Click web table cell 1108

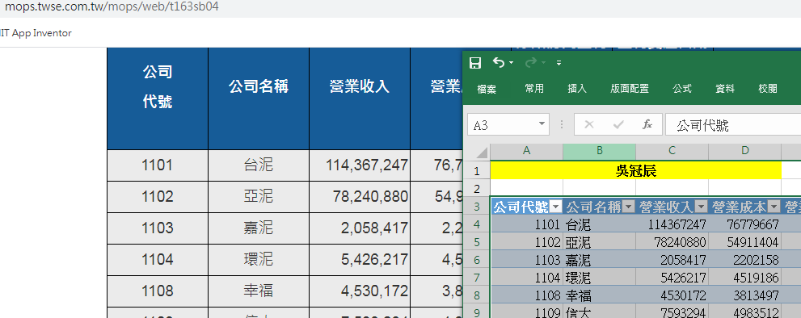pyautogui.click(x=158, y=291)
